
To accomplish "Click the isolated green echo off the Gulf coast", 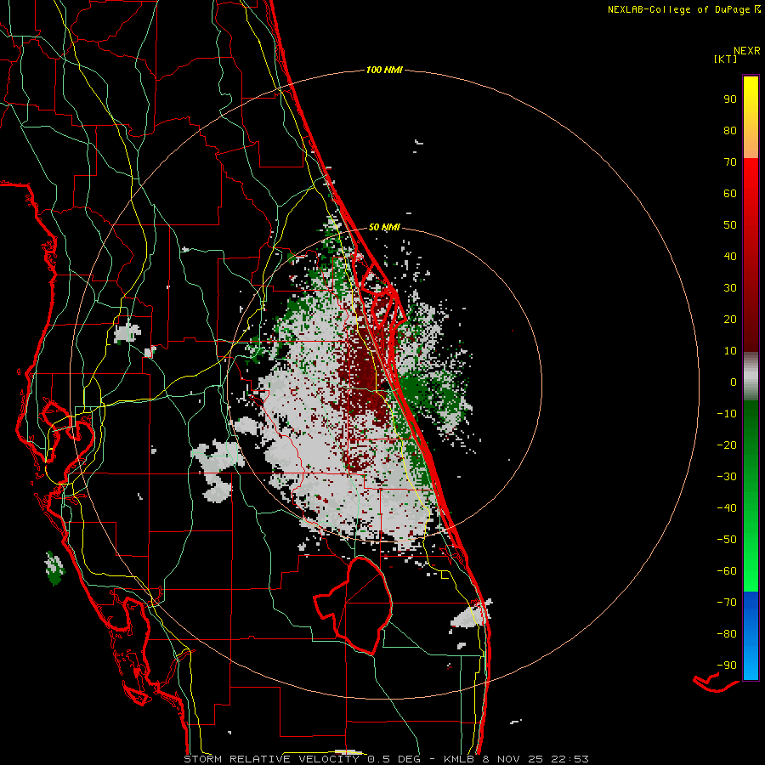I will tap(54, 568).
